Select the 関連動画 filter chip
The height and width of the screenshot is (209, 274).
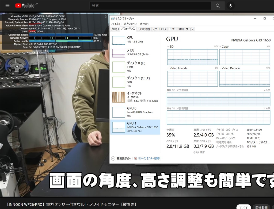pyautogui.click(x=261, y=207)
